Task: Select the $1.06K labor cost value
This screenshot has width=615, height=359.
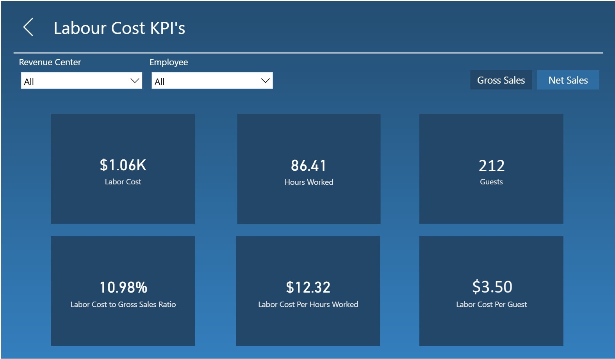Action: click(x=123, y=165)
